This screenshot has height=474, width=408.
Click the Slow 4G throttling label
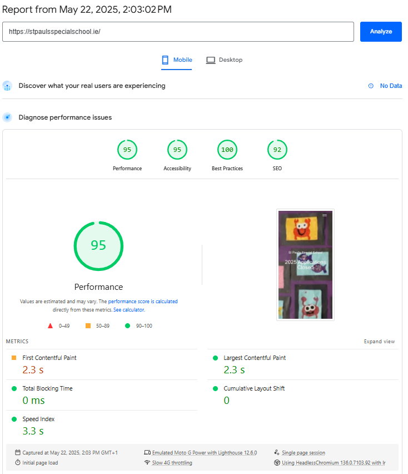click(x=172, y=463)
